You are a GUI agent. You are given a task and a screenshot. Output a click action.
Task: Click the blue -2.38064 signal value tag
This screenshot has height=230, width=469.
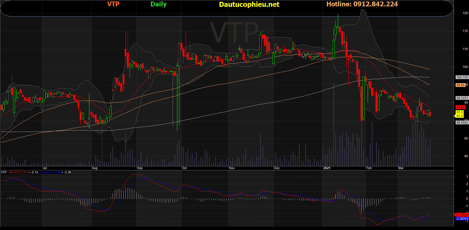click(462, 219)
